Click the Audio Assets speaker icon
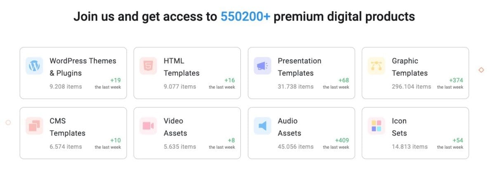495x175 pixels. click(x=262, y=126)
